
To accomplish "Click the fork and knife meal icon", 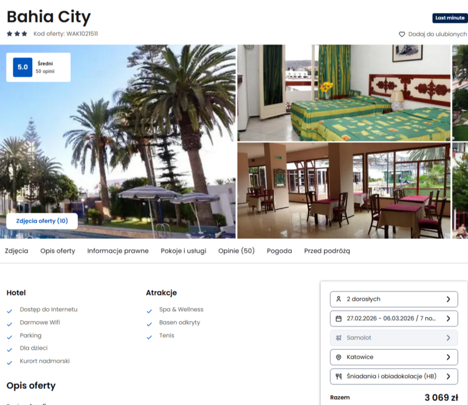I will [339, 376].
